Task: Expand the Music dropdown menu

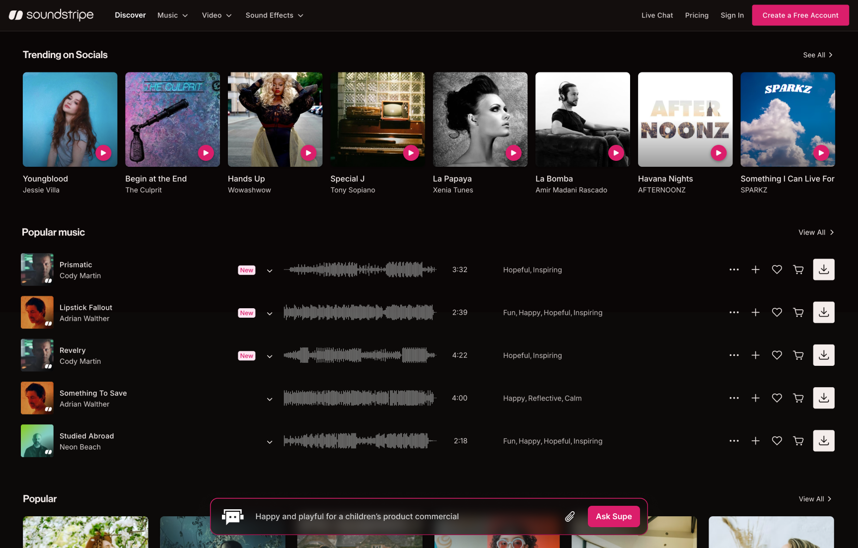Action: point(172,15)
